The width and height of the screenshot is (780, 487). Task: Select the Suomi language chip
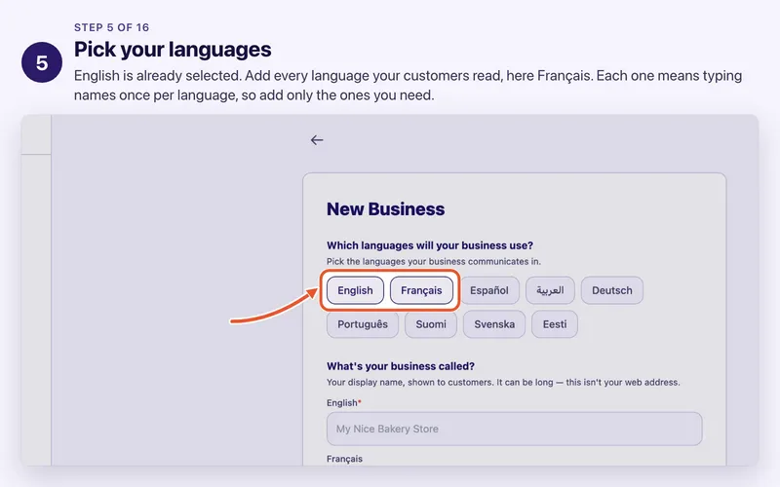pos(431,324)
